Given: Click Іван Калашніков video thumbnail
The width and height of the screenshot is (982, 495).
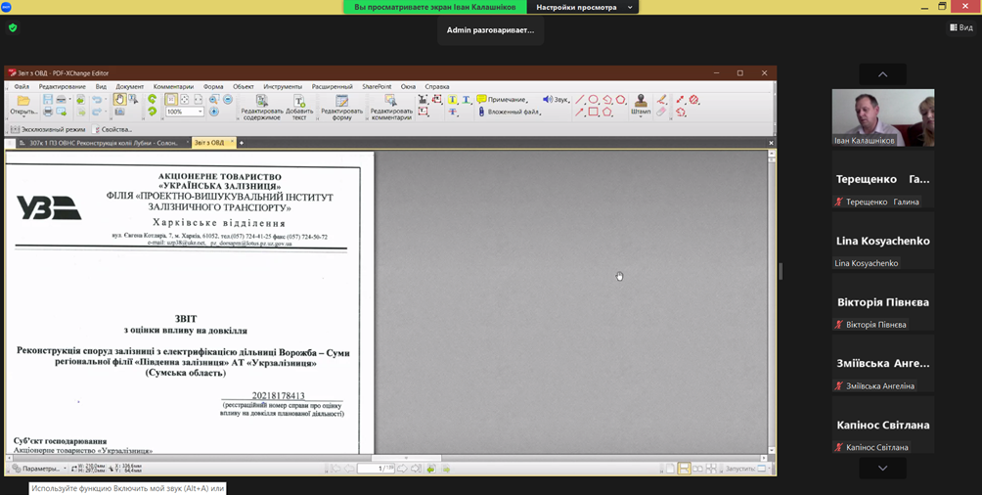Looking at the screenshot, I should pos(882,117).
